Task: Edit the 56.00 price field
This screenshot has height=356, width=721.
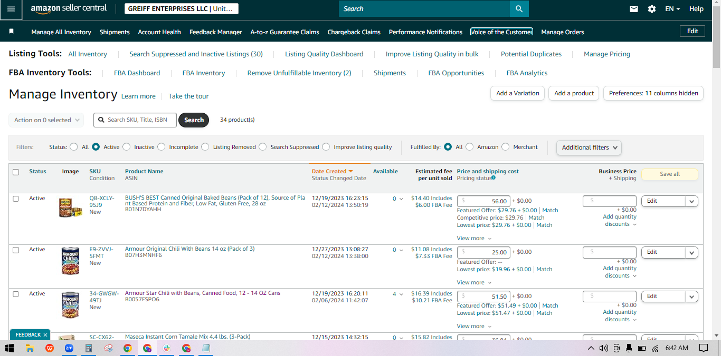Action: coord(483,201)
